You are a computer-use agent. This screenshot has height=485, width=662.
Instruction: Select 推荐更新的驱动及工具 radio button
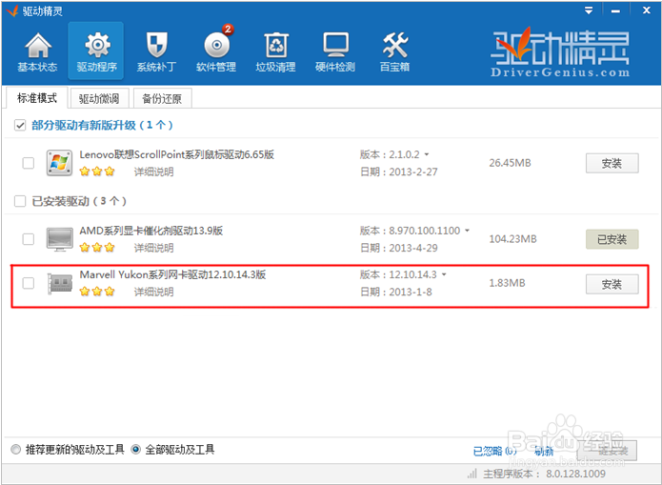coord(15,449)
